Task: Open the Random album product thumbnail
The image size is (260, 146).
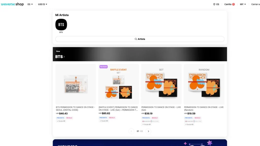Action: (204, 84)
